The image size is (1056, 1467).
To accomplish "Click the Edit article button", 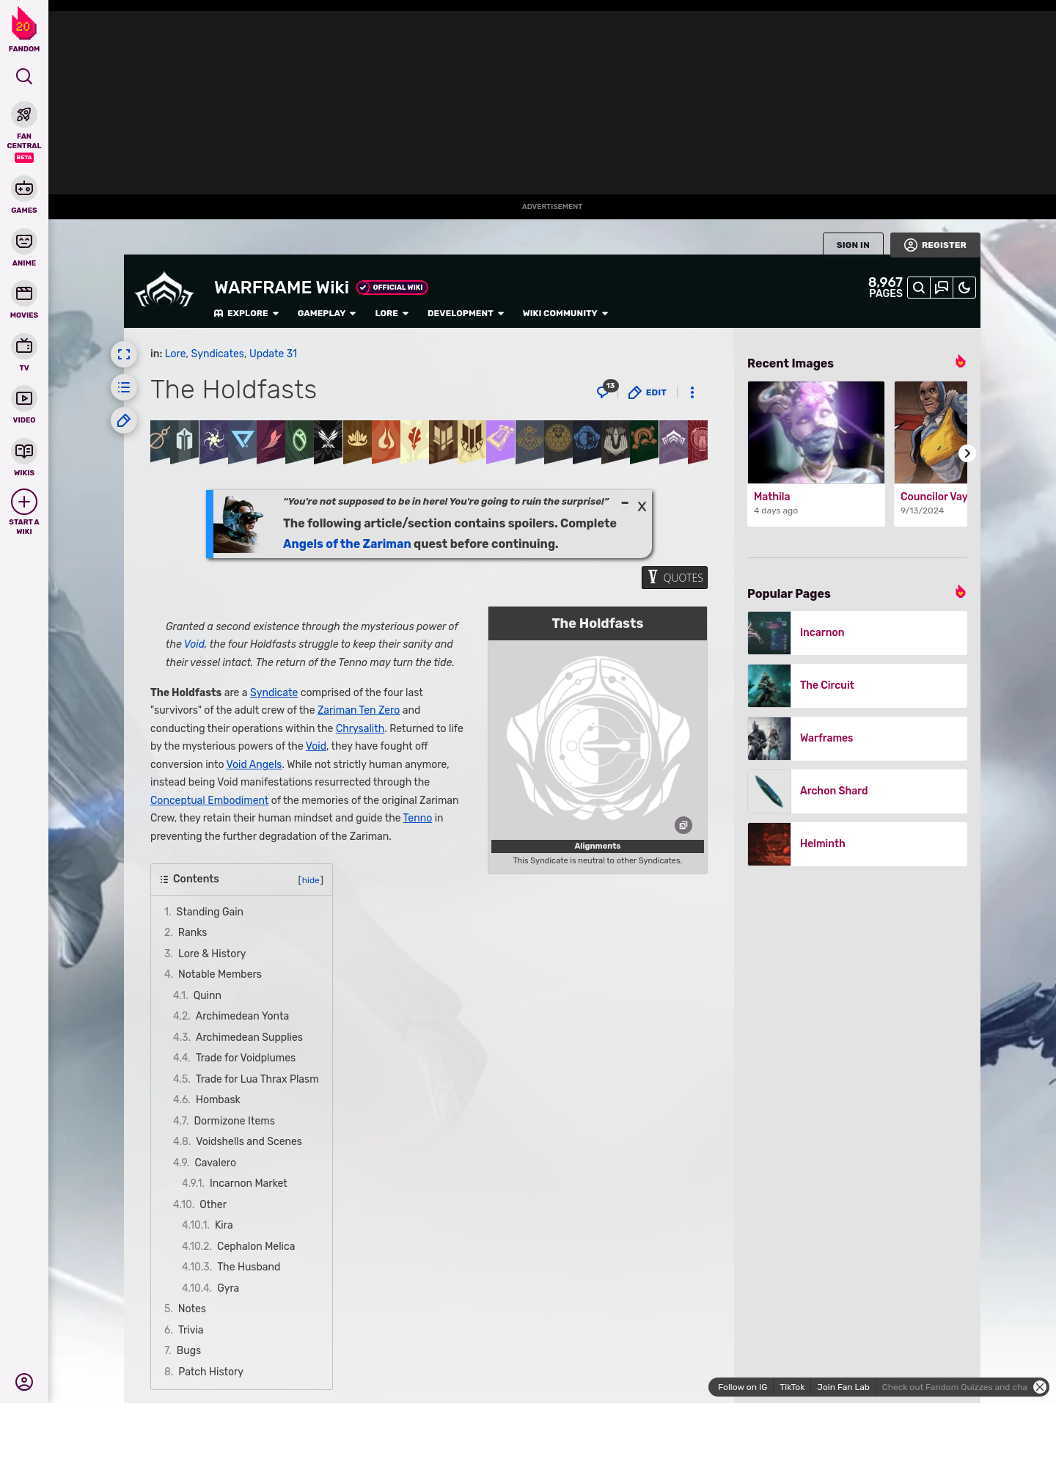I will (x=648, y=392).
